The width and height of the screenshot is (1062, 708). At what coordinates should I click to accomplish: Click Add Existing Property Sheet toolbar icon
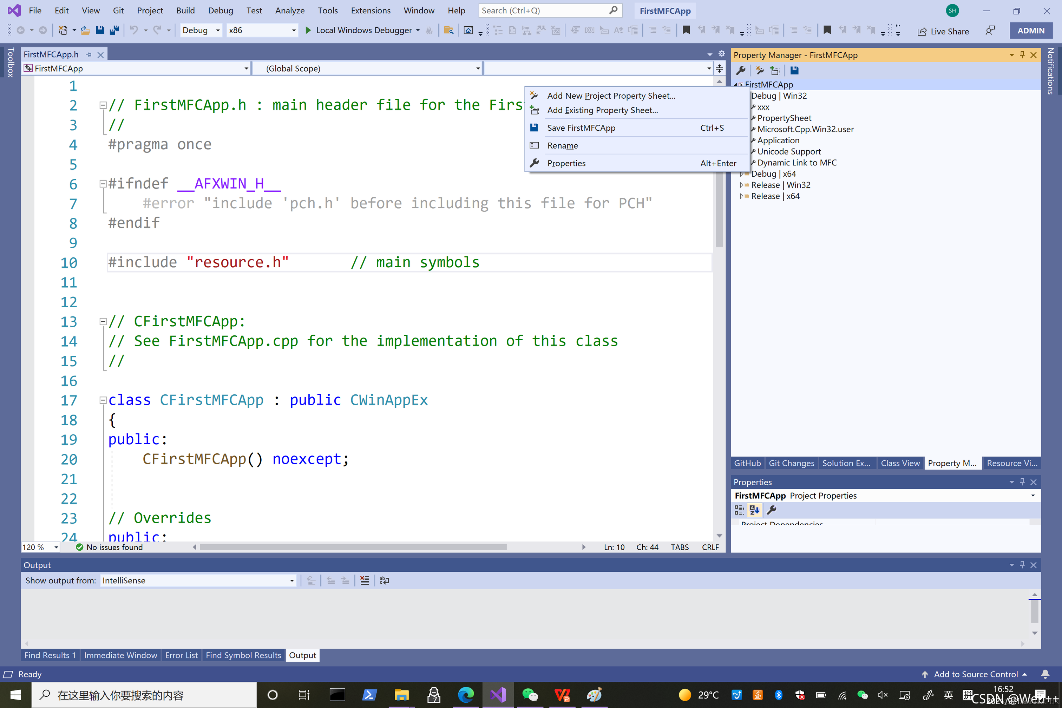pos(775,71)
